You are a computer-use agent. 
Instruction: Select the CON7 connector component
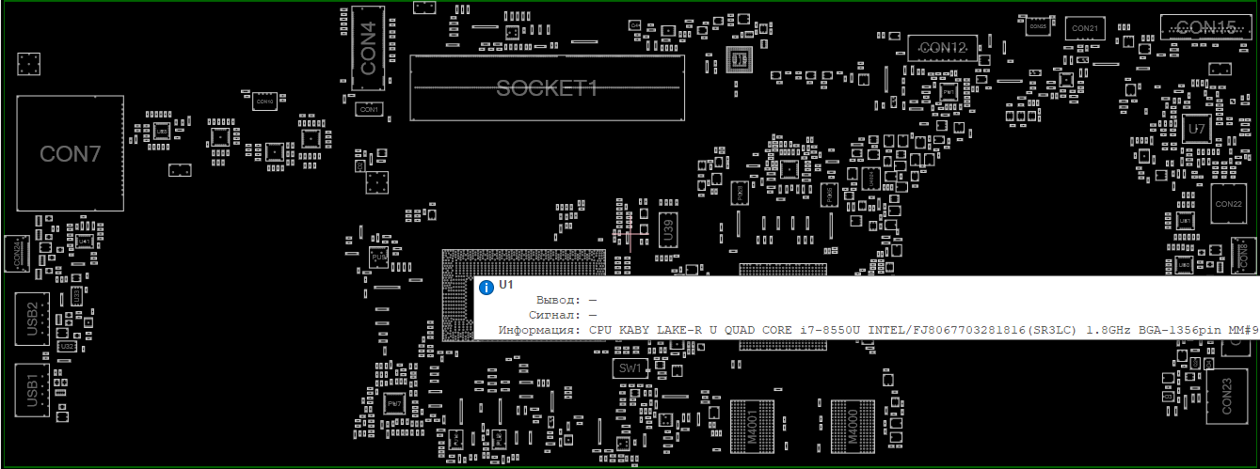(x=71, y=153)
